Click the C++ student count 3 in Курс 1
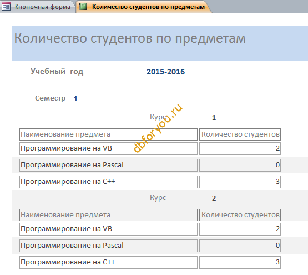This screenshot has width=308, height=275. [240, 182]
